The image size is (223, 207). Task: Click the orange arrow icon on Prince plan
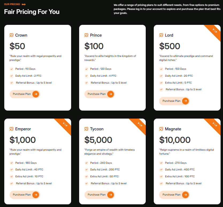click(x=111, y=94)
